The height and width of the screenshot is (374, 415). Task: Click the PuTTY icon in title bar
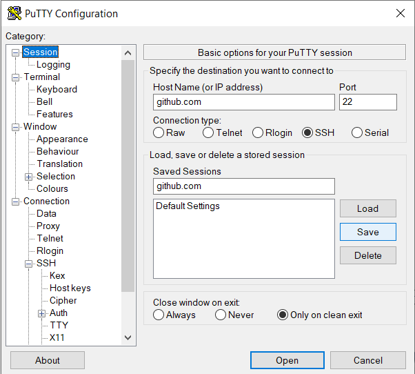[x=14, y=13]
